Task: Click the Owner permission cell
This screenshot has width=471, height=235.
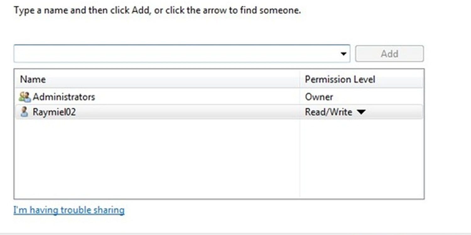Action: [x=319, y=97]
